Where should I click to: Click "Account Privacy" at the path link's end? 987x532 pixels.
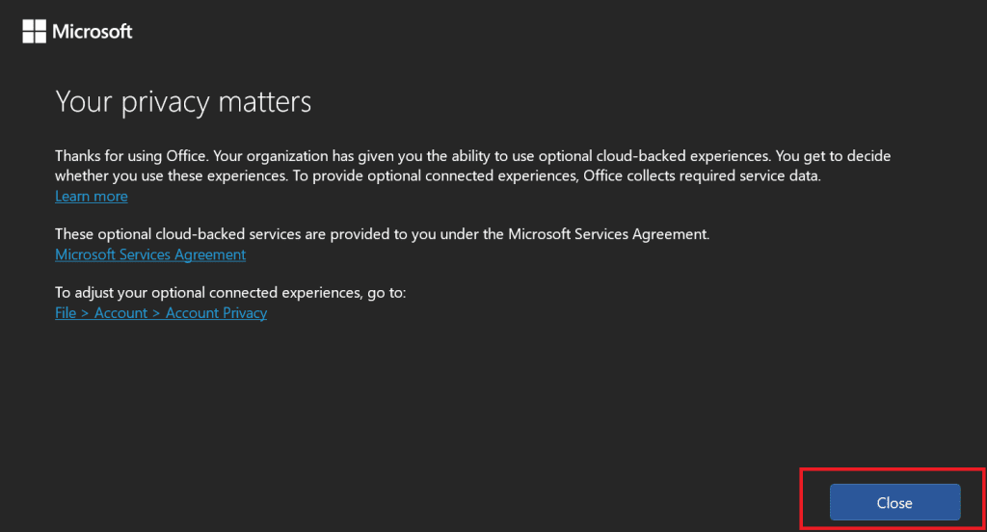[x=216, y=313]
